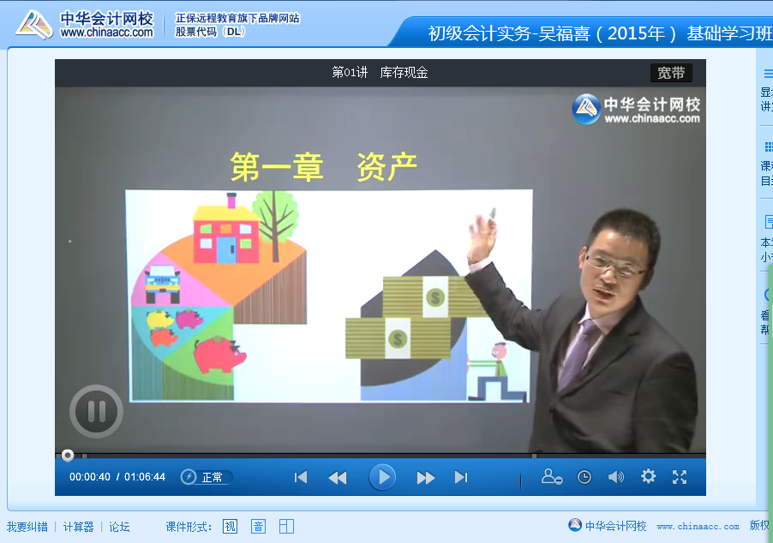Screen dimensions: 773x543
Task: Open the 正常 playback speed selector
Action: pyautogui.click(x=207, y=477)
